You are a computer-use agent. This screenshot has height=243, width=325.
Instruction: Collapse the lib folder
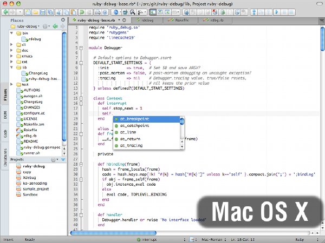tap(11, 67)
